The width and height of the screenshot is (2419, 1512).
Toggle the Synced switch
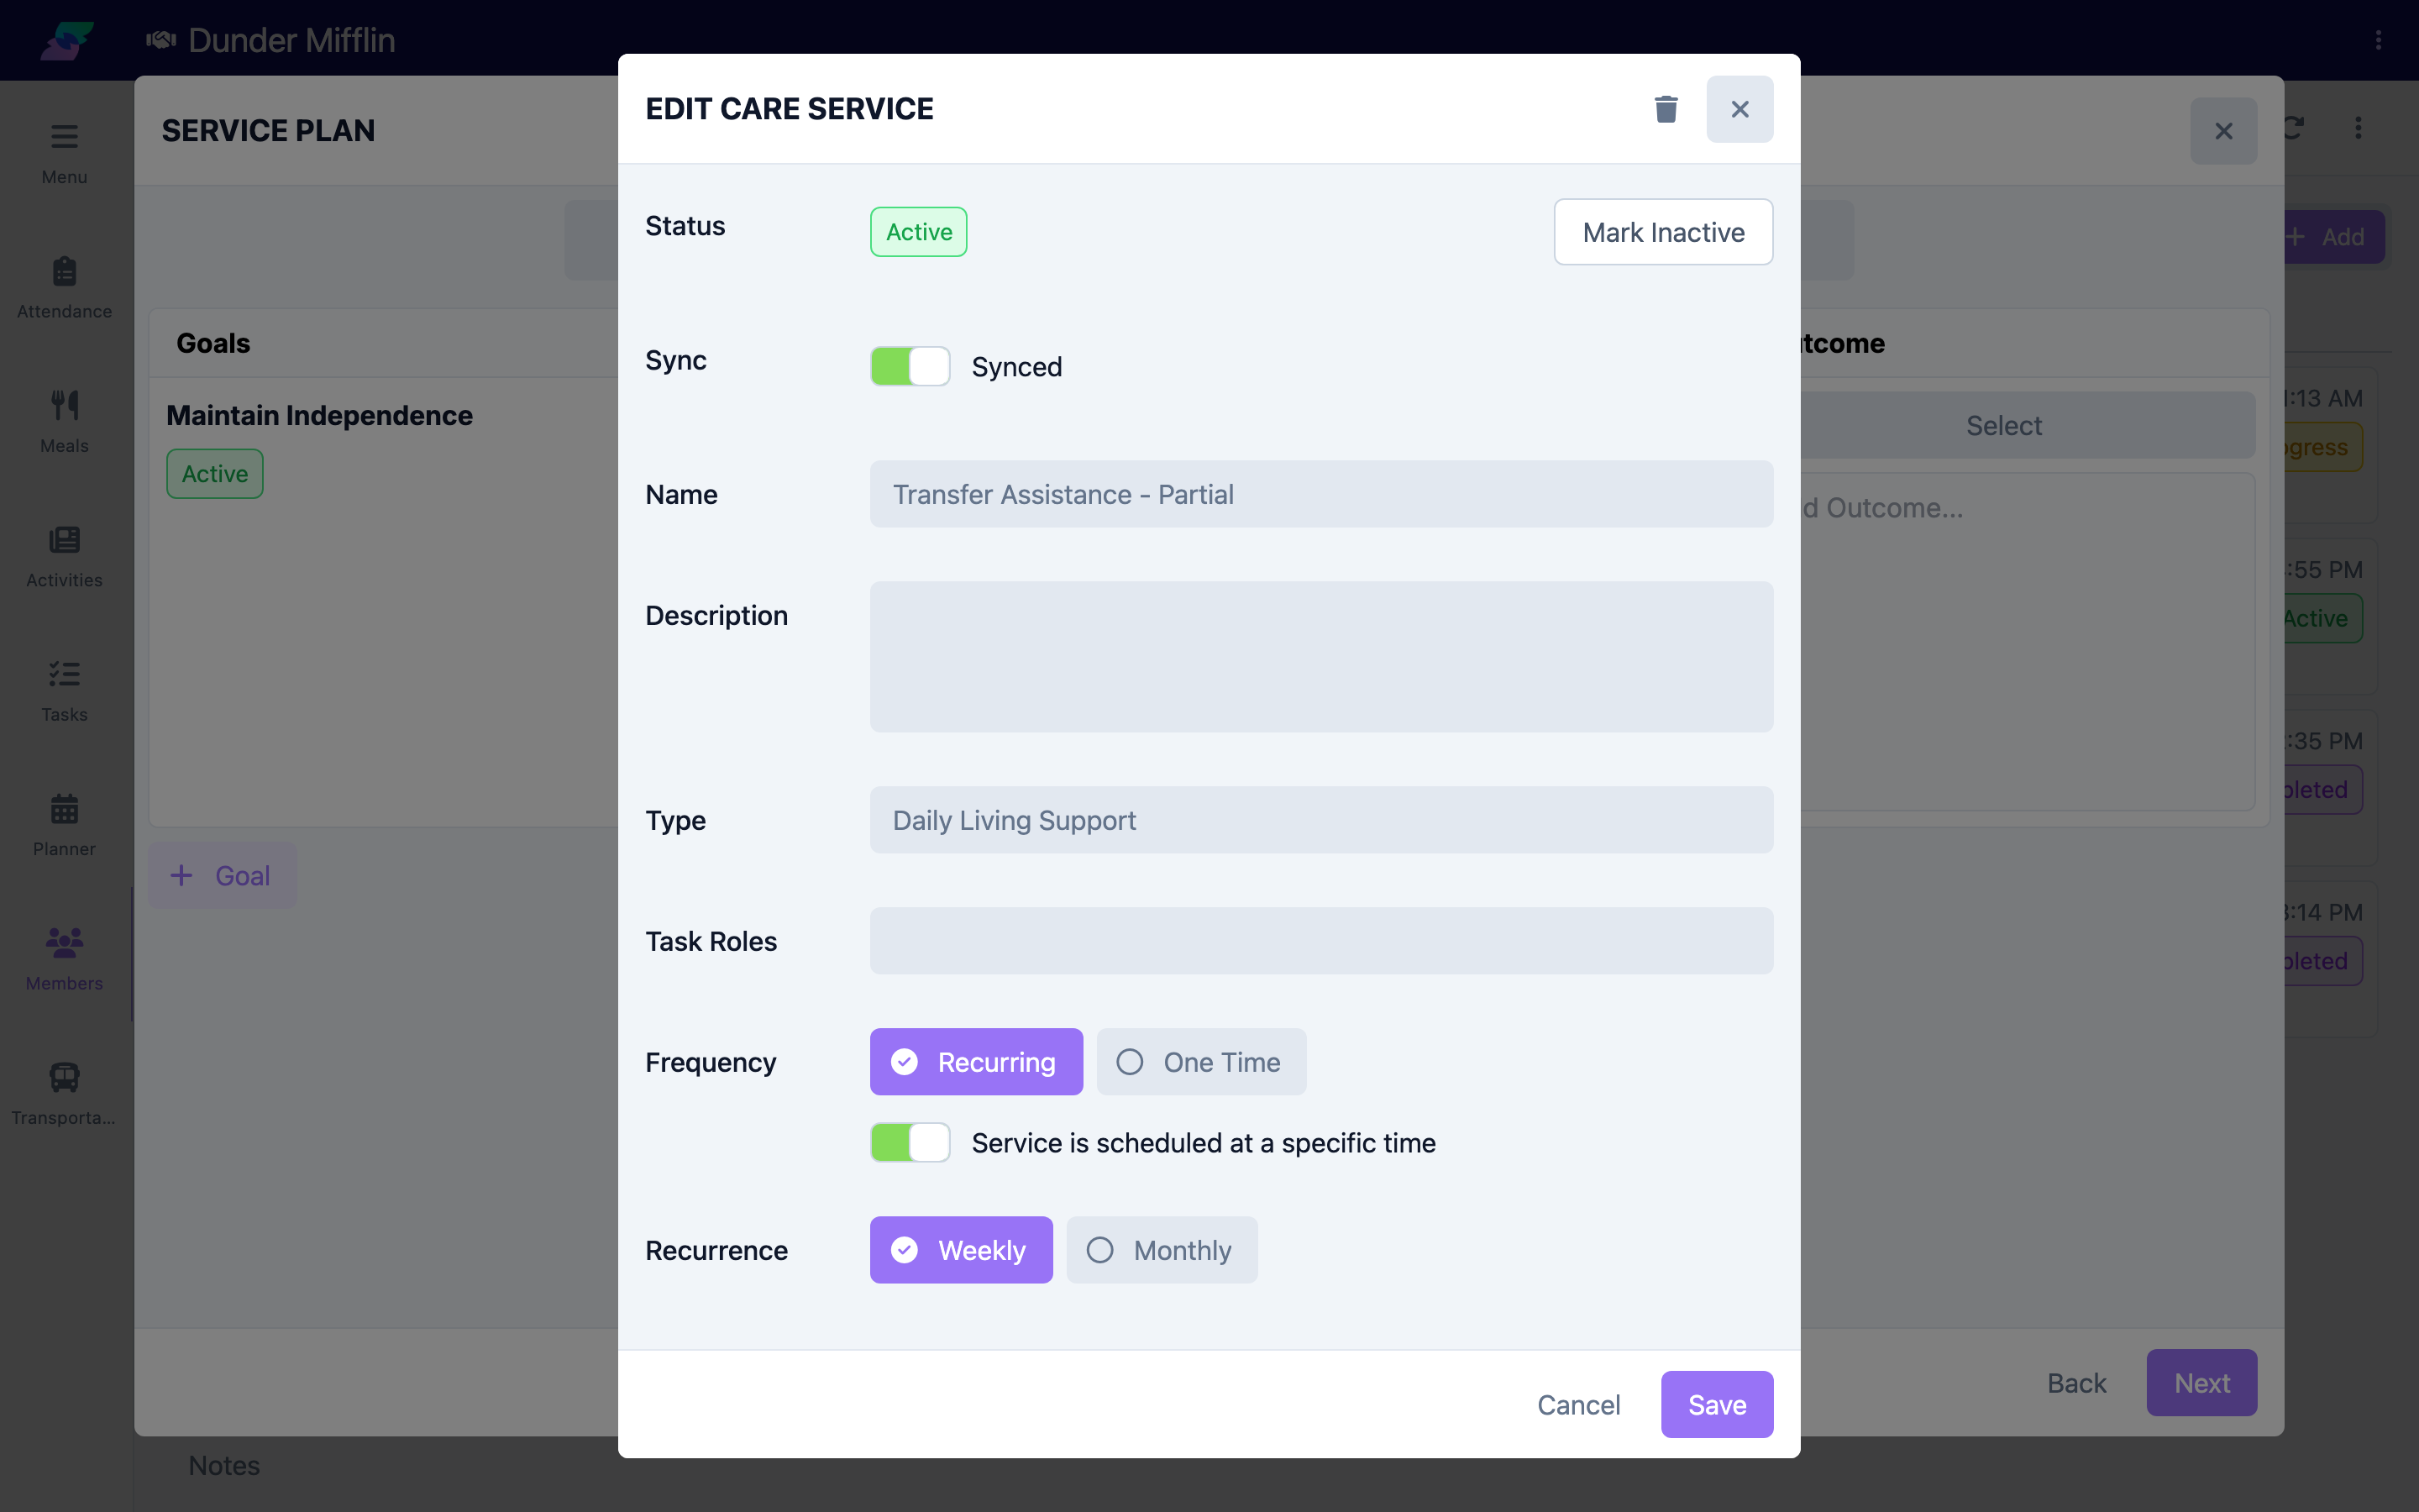(x=910, y=366)
